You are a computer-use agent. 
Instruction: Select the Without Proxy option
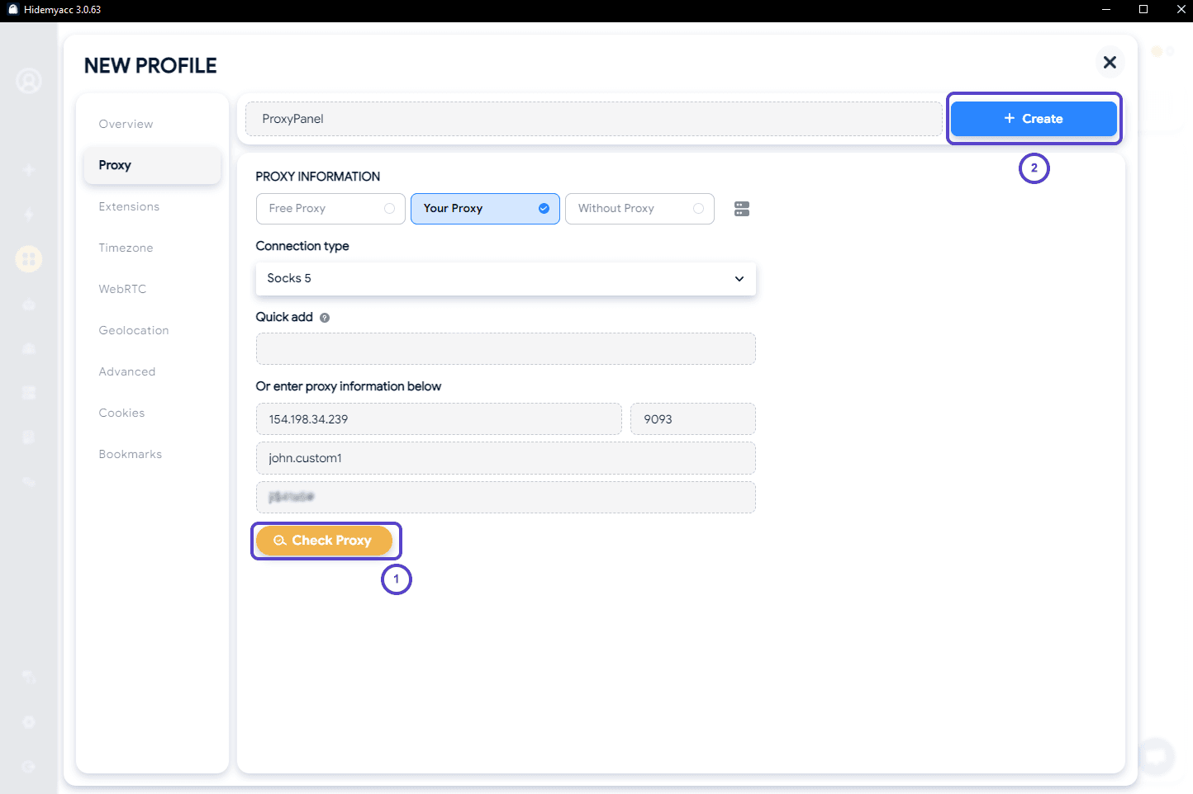[x=639, y=209]
